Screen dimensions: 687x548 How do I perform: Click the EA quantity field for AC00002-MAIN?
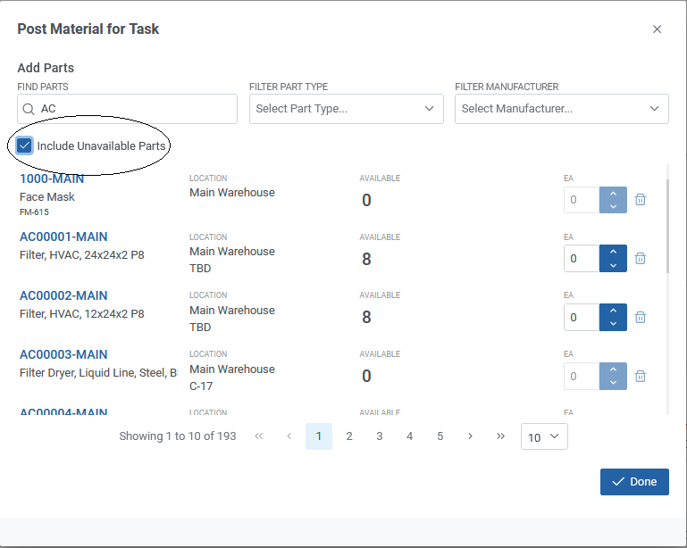582,317
